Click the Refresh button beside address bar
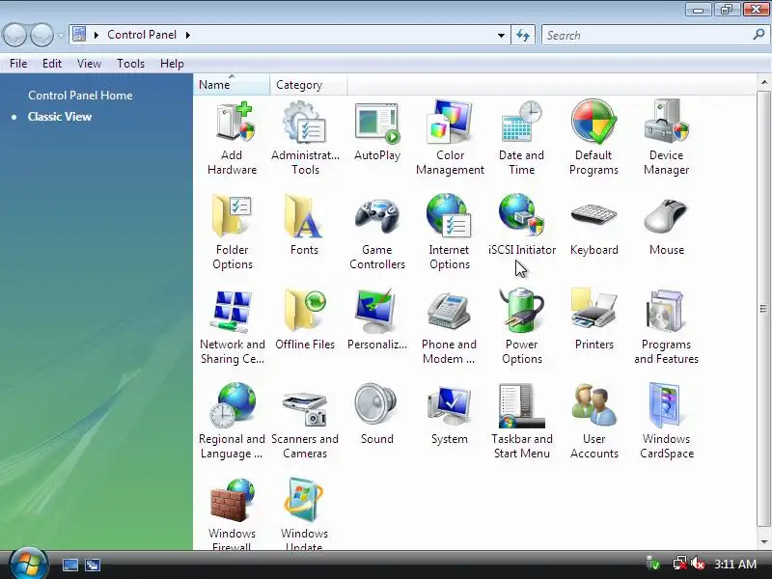 (x=523, y=36)
